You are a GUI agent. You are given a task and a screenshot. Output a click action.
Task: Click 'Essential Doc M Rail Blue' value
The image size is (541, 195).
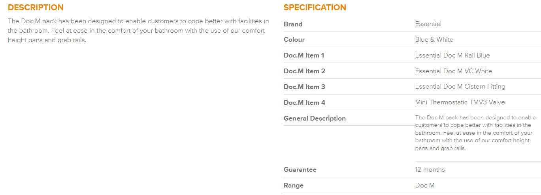(x=452, y=56)
